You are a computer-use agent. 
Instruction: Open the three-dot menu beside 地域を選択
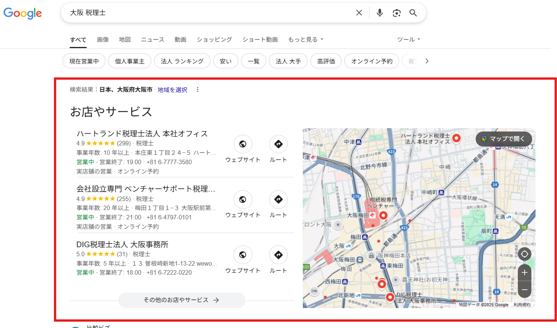tap(198, 89)
